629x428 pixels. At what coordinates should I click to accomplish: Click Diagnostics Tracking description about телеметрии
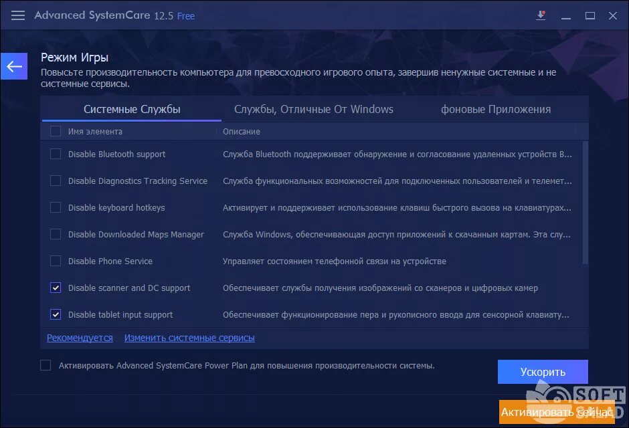tap(397, 181)
